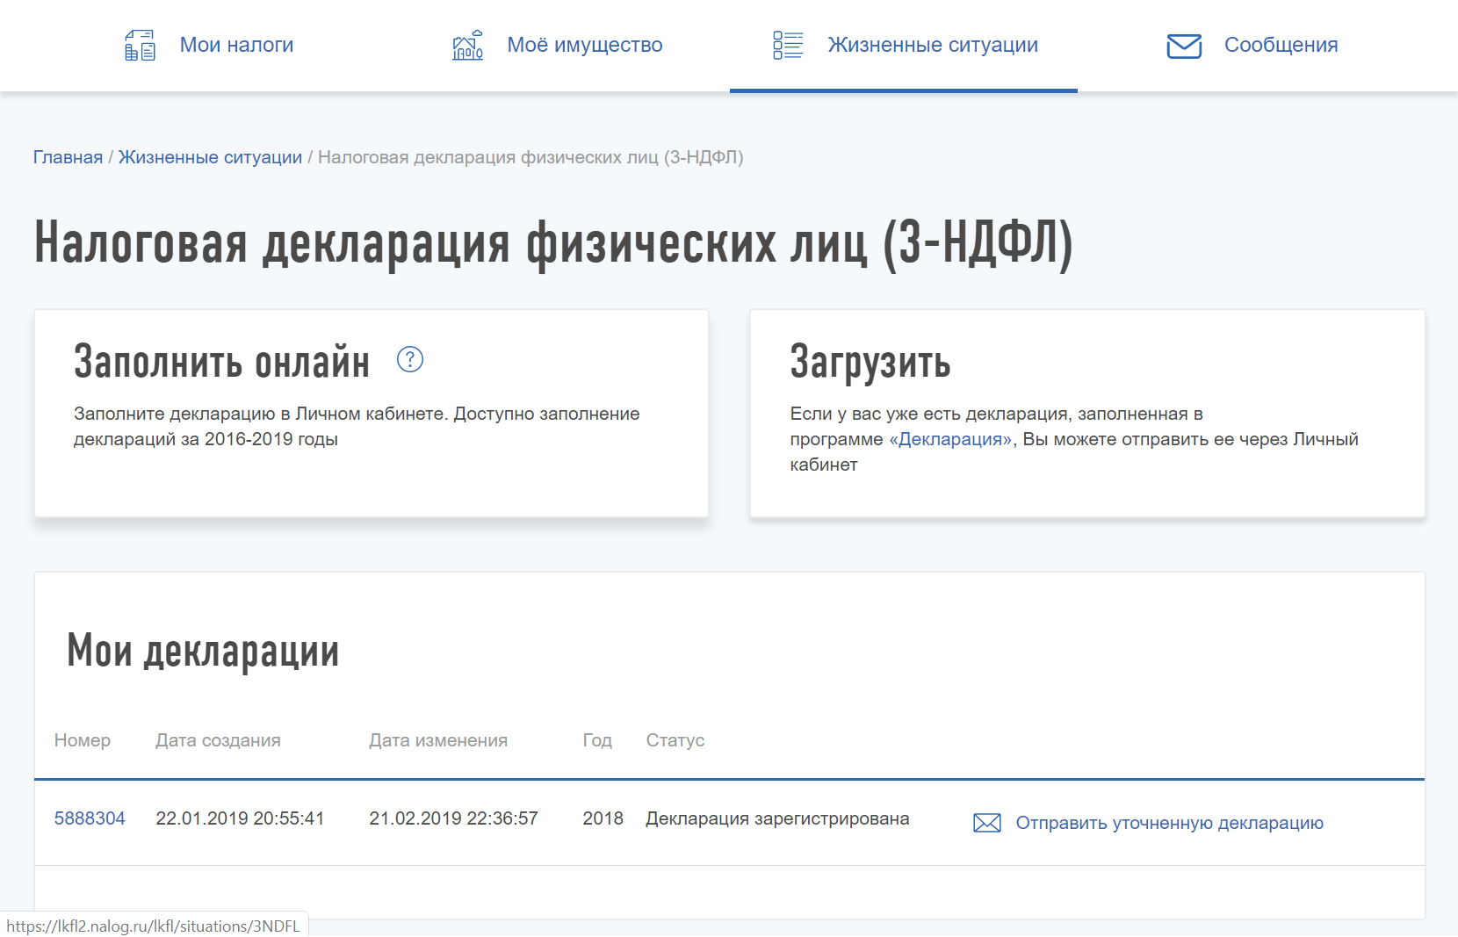Switch to the Мои налоги tab label
This screenshot has width=1458, height=937.
click(x=236, y=45)
